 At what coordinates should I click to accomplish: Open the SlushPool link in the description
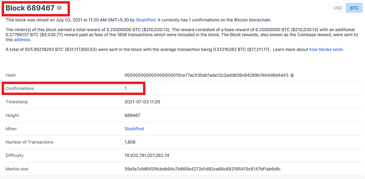[146, 20]
